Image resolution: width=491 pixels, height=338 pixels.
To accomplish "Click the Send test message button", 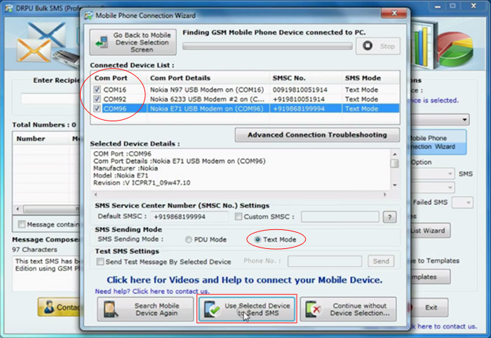I will coord(381,261).
